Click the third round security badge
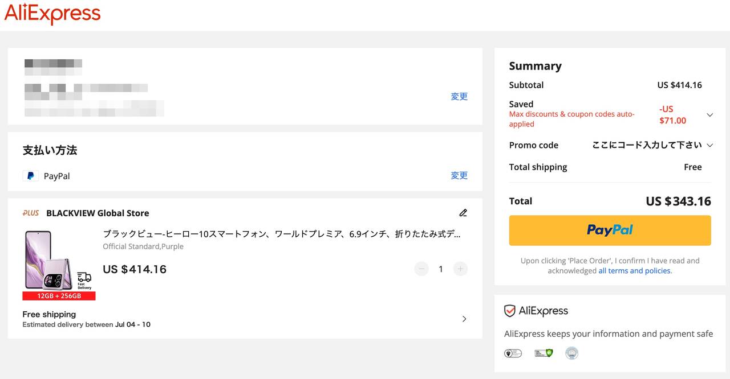The width and height of the screenshot is (730, 379). [571, 353]
